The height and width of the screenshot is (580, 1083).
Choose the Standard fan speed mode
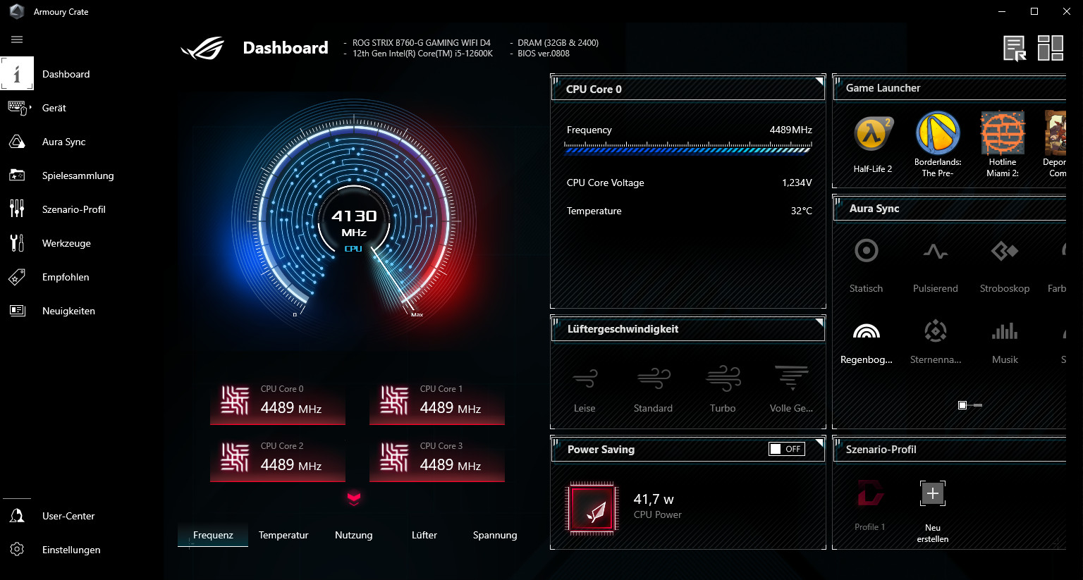pos(653,378)
